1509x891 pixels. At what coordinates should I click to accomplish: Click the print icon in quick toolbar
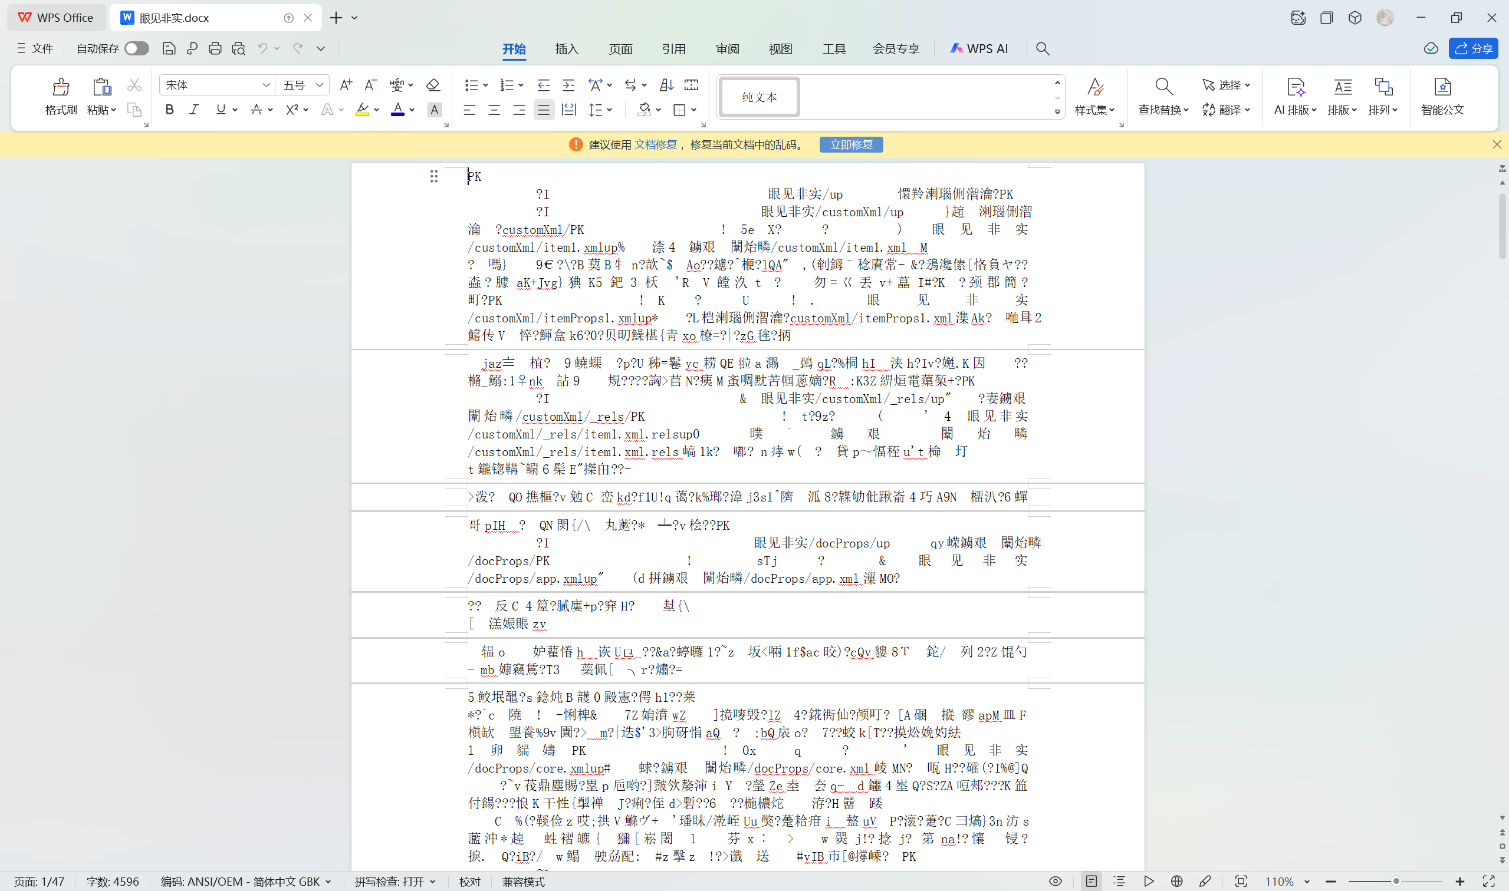click(215, 49)
